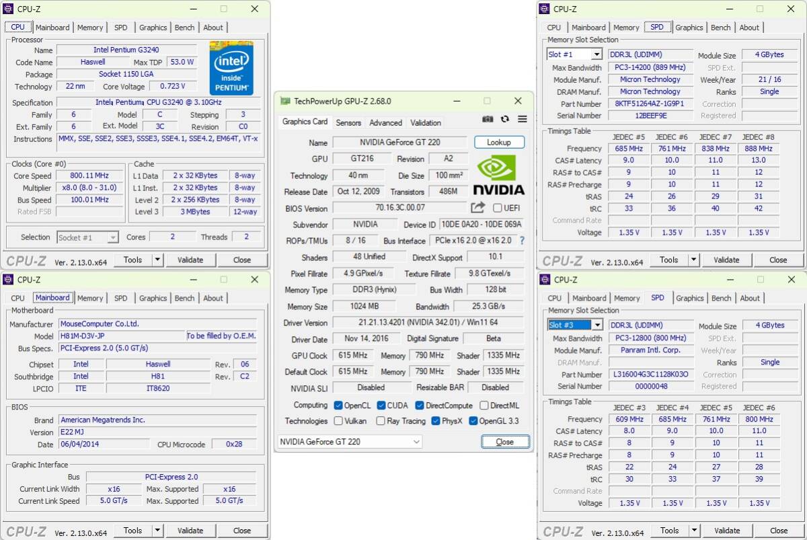807x540 pixels.
Task: Click Tools button in CPU-Z Slot #1 window
Action: point(669,260)
